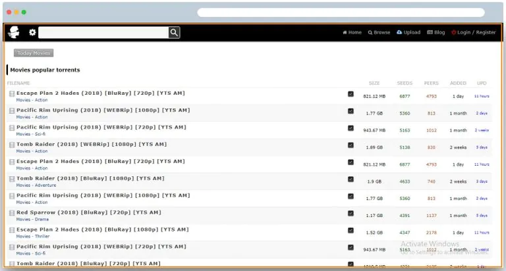Click peers value 1137
506x271 pixels.
click(x=432, y=216)
